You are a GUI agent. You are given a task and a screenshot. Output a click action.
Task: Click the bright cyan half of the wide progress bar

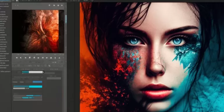(x=35, y=86)
